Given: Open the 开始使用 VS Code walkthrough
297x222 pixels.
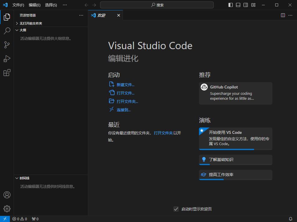Looking at the screenshot, I should pos(236,139).
